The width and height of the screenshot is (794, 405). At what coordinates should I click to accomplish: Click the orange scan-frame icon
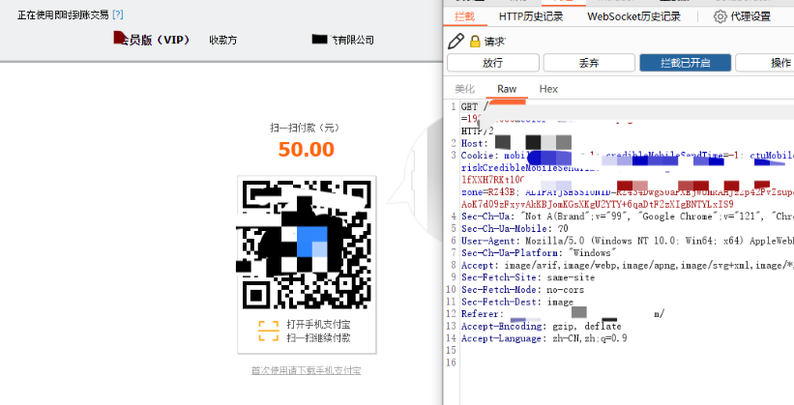coord(269,331)
